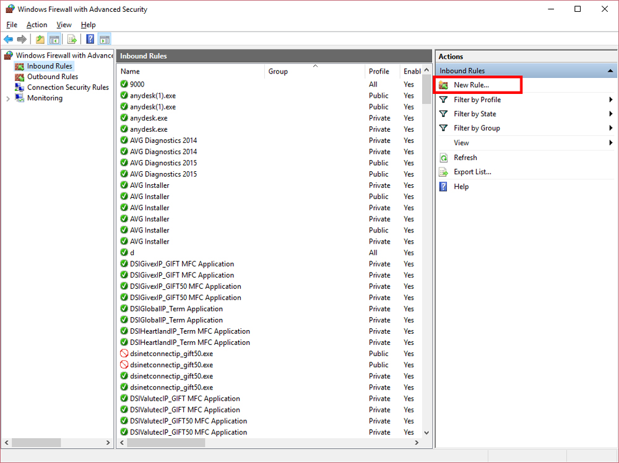This screenshot has width=619, height=463.
Task: Click the green check icon for rule d
Action: click(x=124, y=252)
